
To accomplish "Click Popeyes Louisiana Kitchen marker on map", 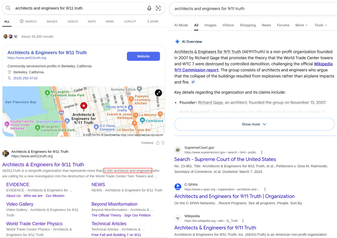I will click(131, 99).
